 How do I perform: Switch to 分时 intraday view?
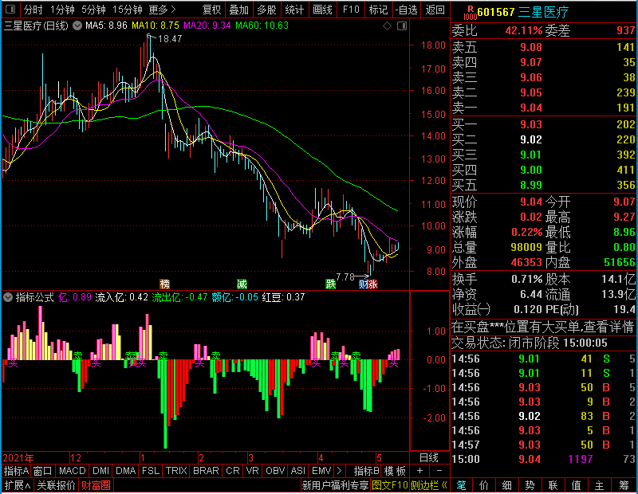click(33, 10)
